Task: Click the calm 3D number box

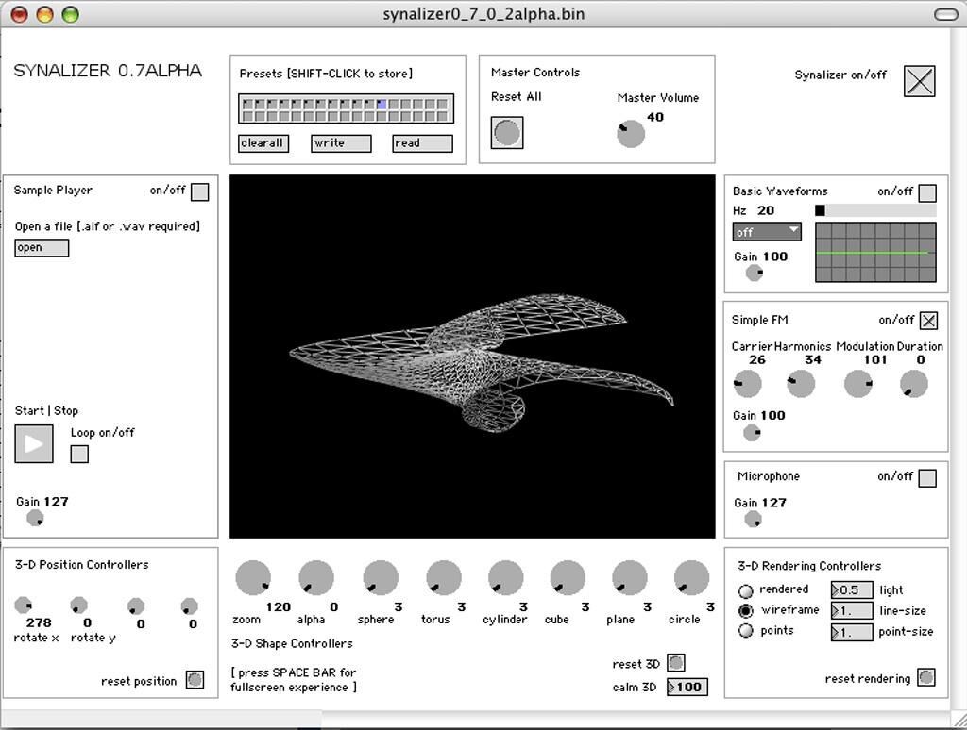Action: pyautogui.click(x=687, y=687)
